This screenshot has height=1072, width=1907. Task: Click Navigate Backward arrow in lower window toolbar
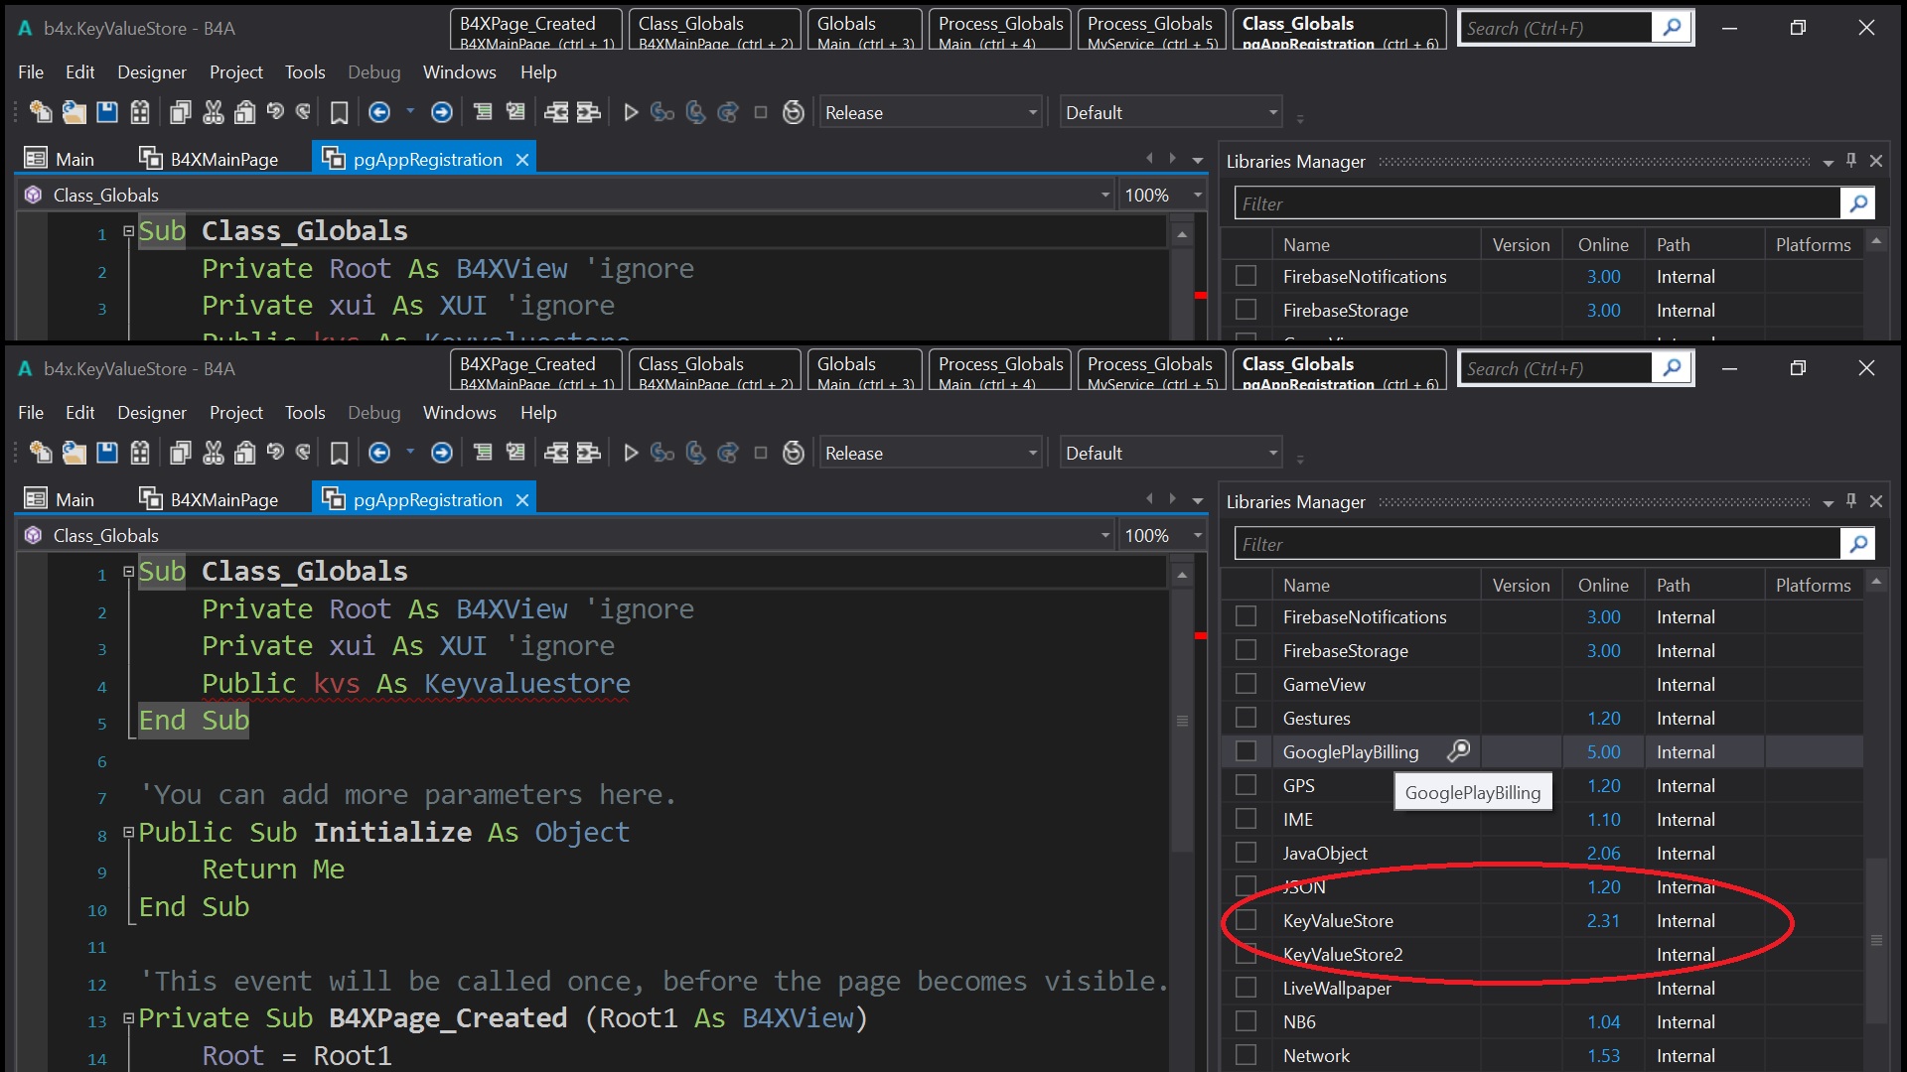click(x=379, y=454)
